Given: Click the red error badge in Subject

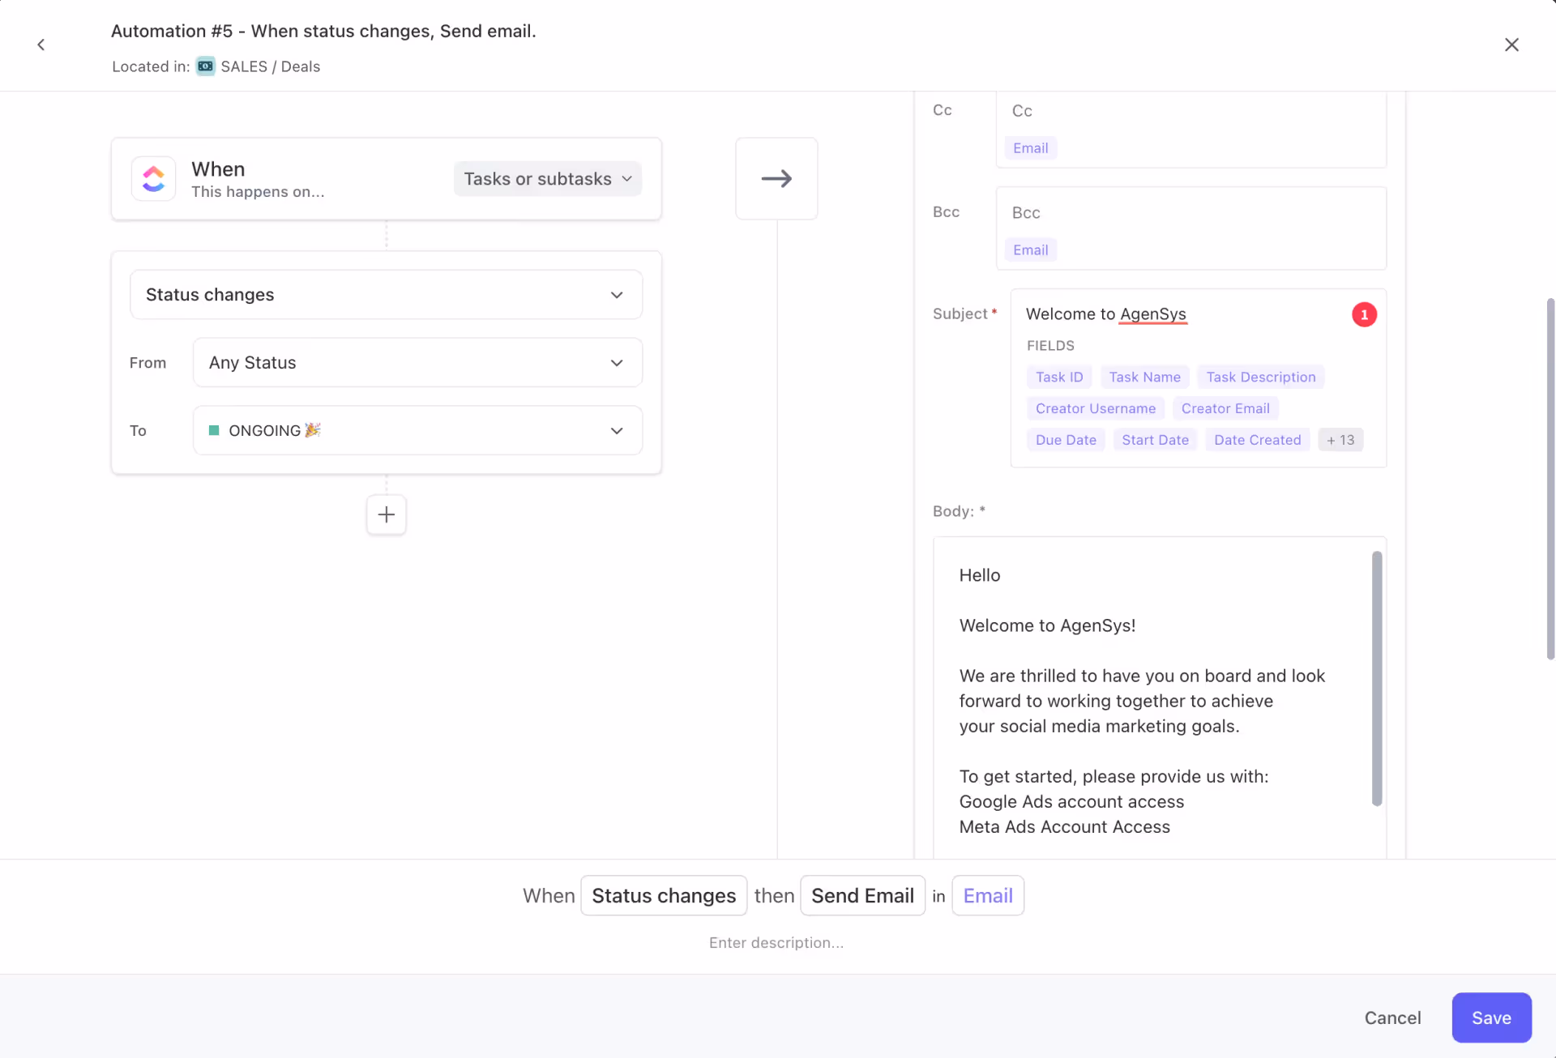Looking at the screenshot, I should pyautogui.click(x=1364, y=314).
